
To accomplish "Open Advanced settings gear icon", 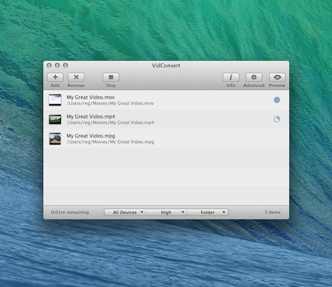I will tap(254, 78).
